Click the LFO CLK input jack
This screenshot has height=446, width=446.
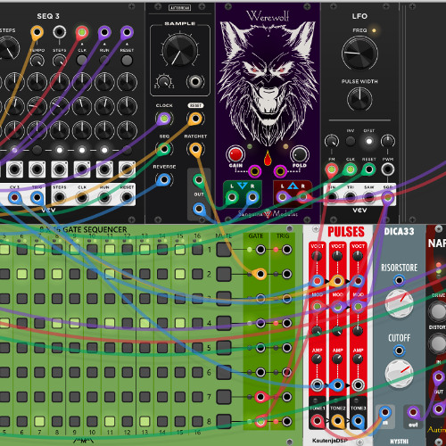tap(351, 169)
